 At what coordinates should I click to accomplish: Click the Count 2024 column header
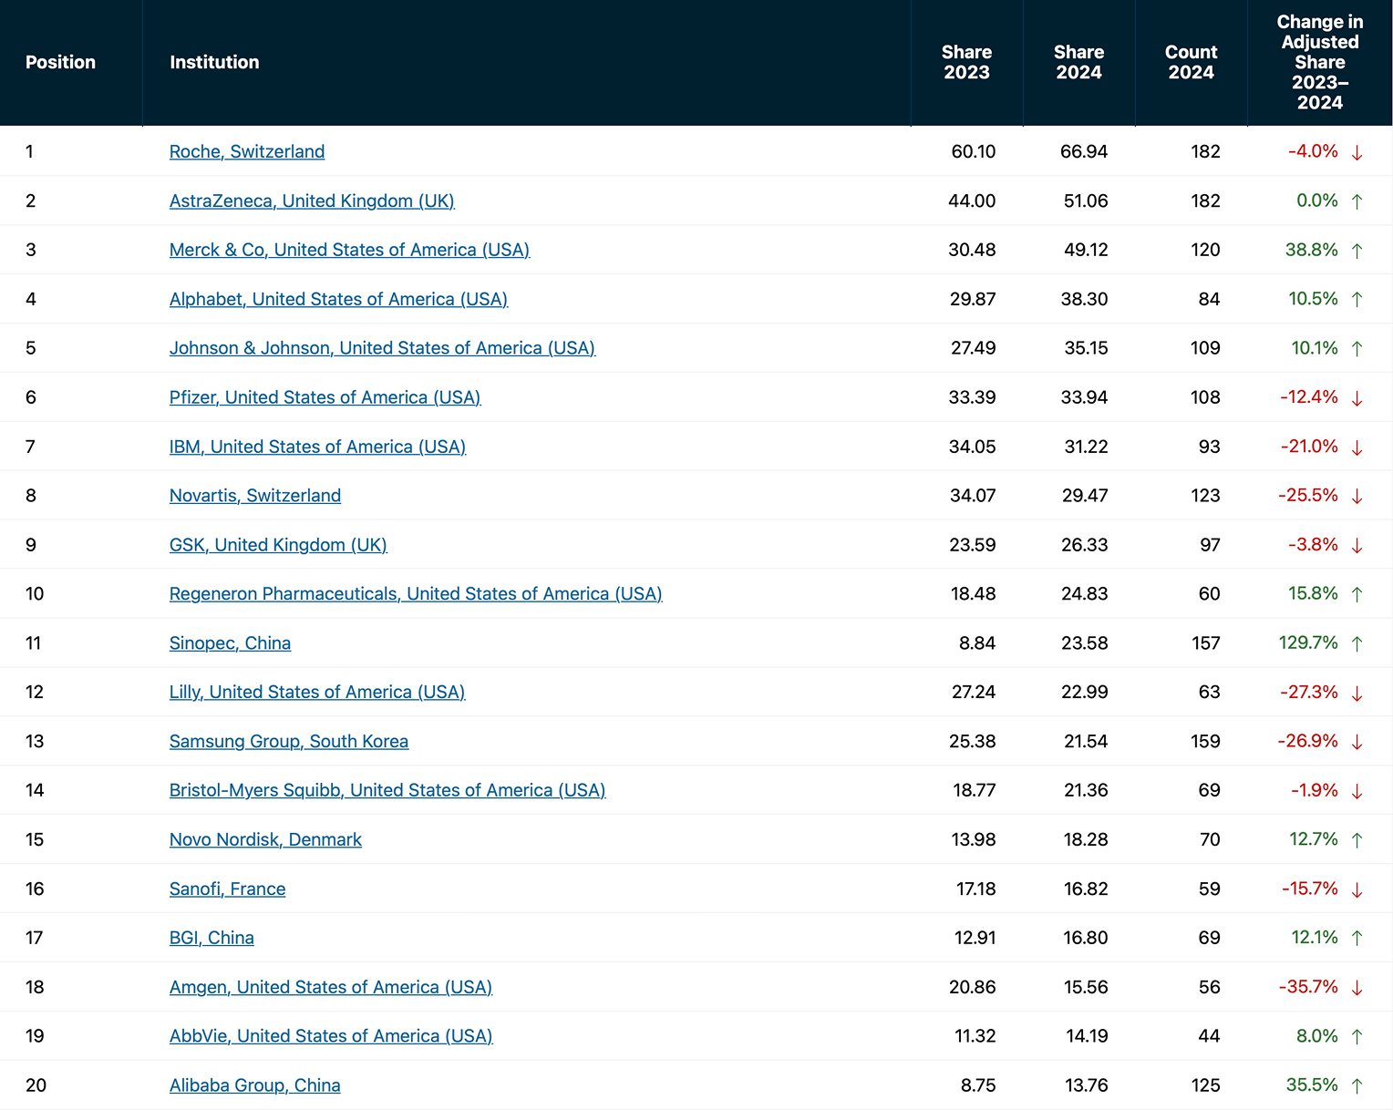1192,62
